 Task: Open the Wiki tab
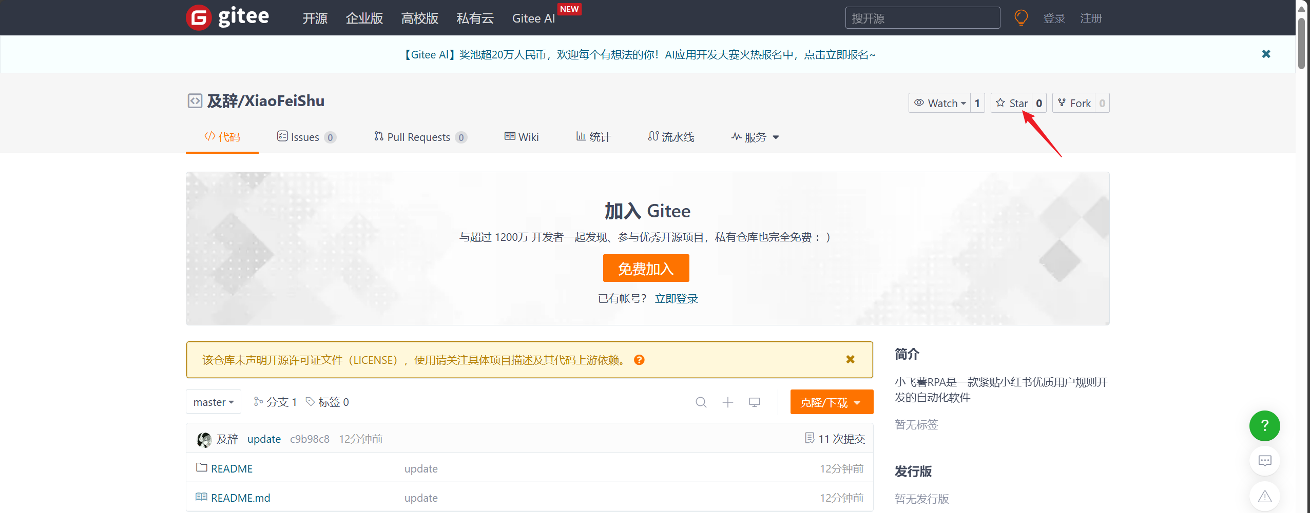522,137
